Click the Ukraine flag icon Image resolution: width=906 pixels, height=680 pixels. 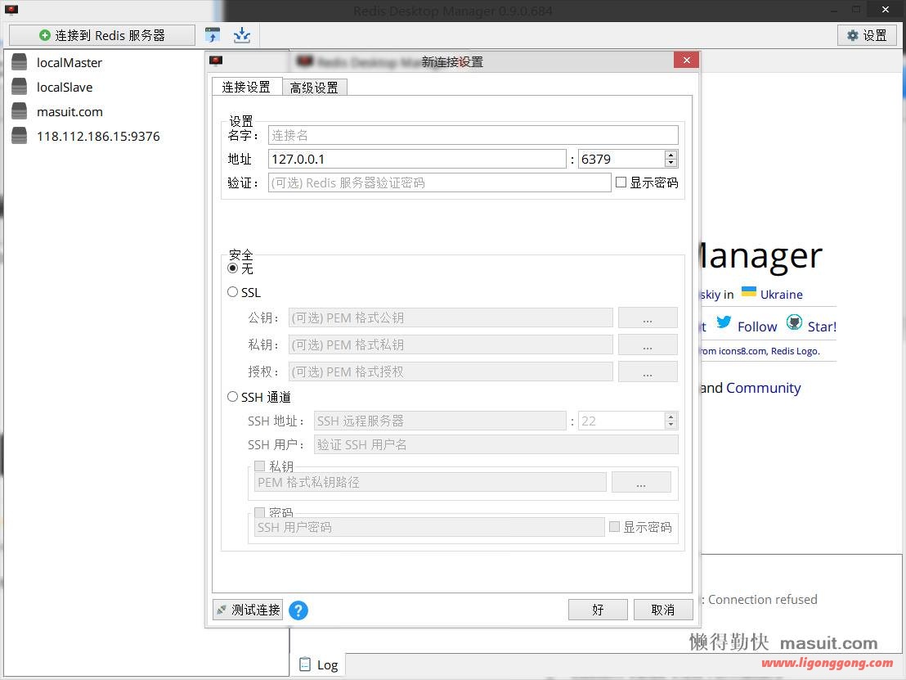[749, 291]
